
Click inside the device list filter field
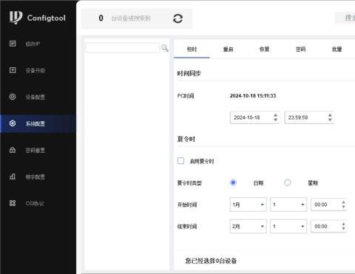coord(122,48)
